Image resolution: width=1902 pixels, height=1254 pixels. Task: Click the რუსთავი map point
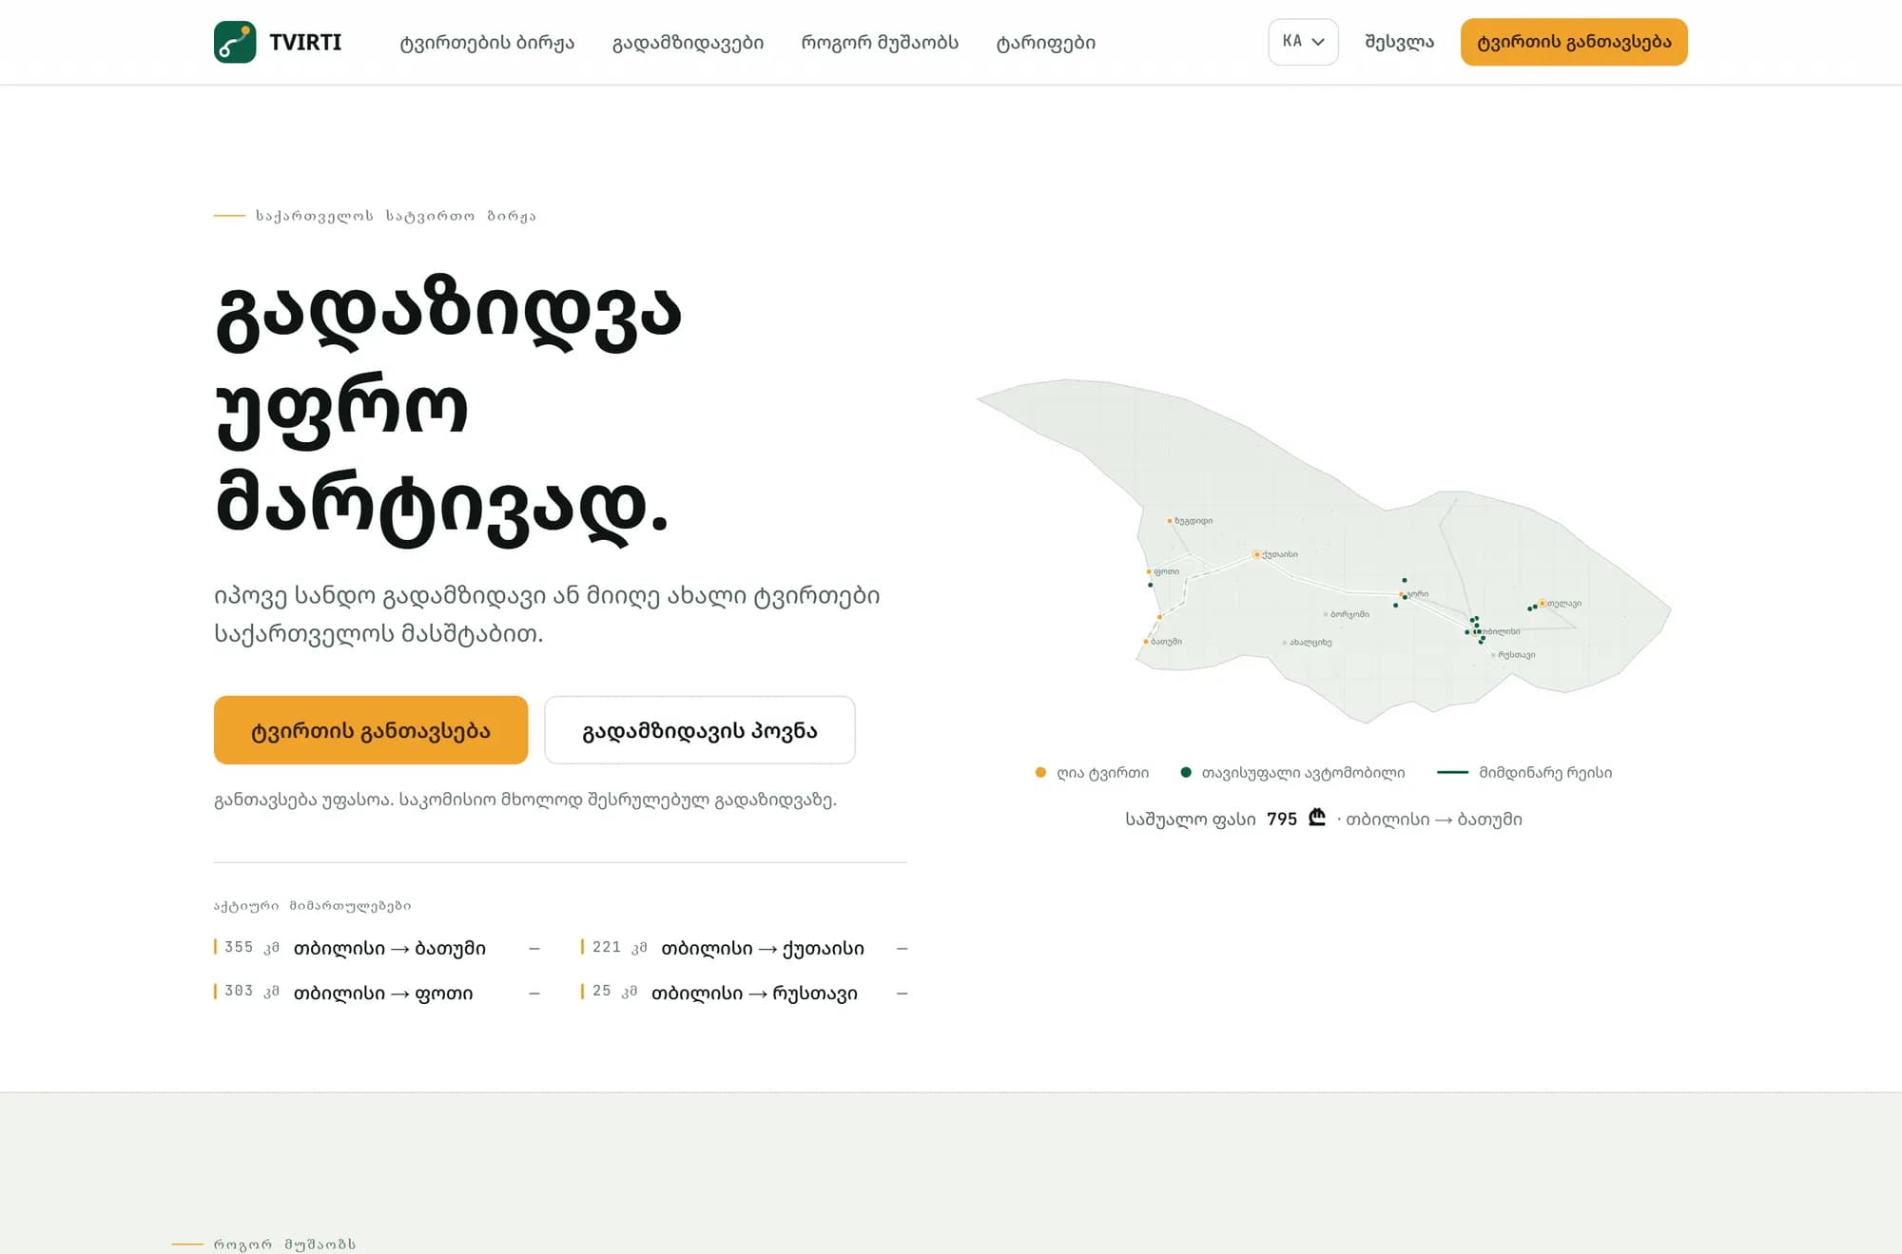click(x=1493, y=655)
